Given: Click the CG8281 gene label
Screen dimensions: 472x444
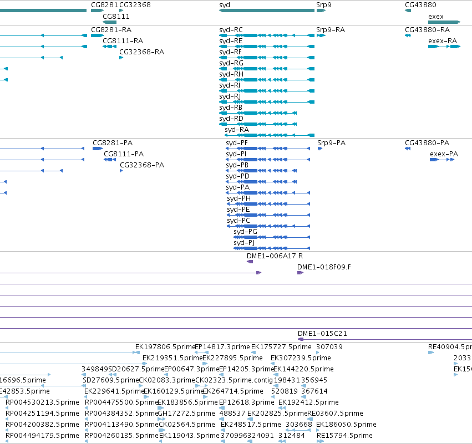Looking at the screenshot, I should [104, 5].
